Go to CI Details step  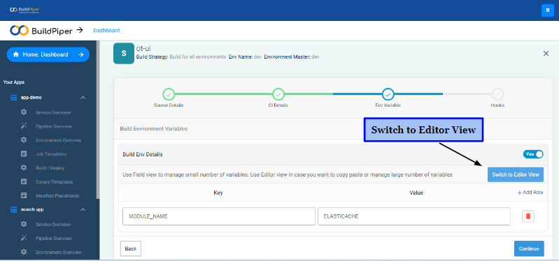(x=278, y=95)
